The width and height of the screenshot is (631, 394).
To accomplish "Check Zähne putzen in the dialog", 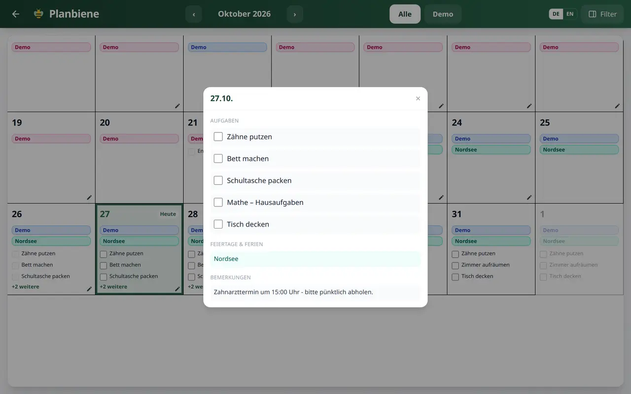I will (x=218, y=136).
